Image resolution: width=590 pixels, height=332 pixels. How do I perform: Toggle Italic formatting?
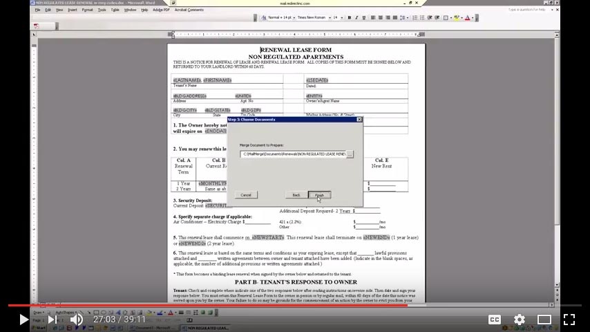click(x=356, y=18)
